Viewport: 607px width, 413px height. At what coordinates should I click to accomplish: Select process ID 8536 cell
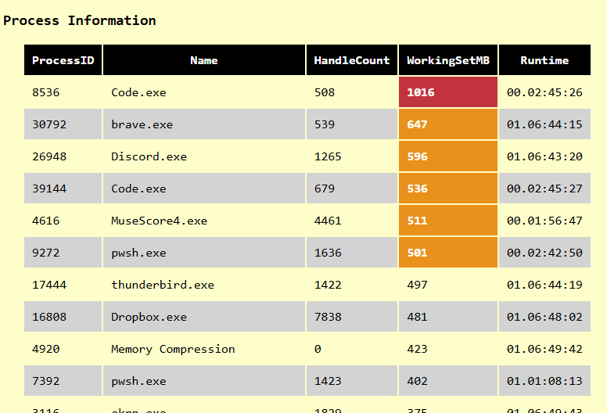point(63,92)
